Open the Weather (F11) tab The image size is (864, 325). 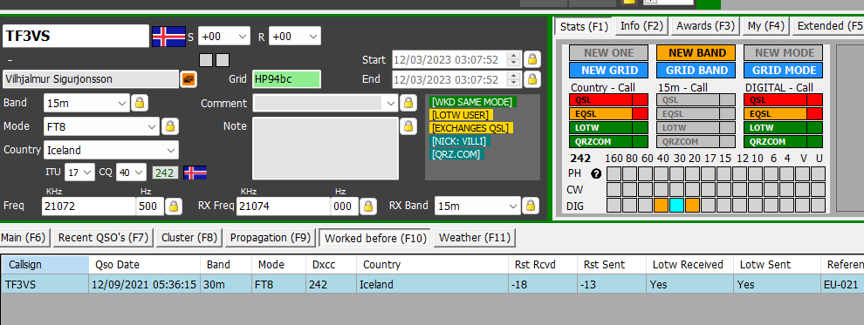click(x=475, y=238)
